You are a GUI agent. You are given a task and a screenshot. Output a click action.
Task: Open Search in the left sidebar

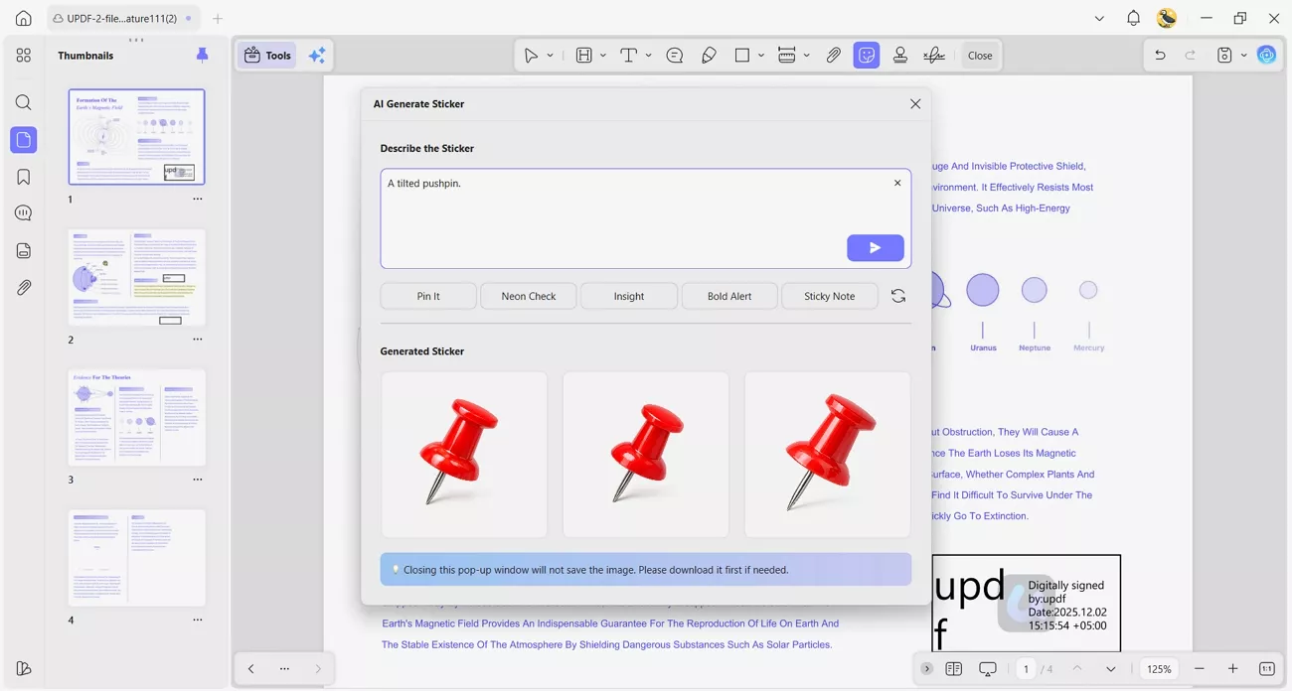(x=23, y=102)
